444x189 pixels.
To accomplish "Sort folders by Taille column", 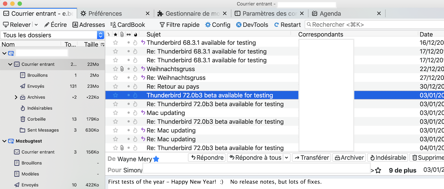I will (91, 45).
